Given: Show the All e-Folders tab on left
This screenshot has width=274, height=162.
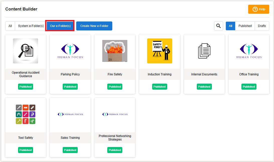Looking at the screenshot, I should tap(10, 26).
